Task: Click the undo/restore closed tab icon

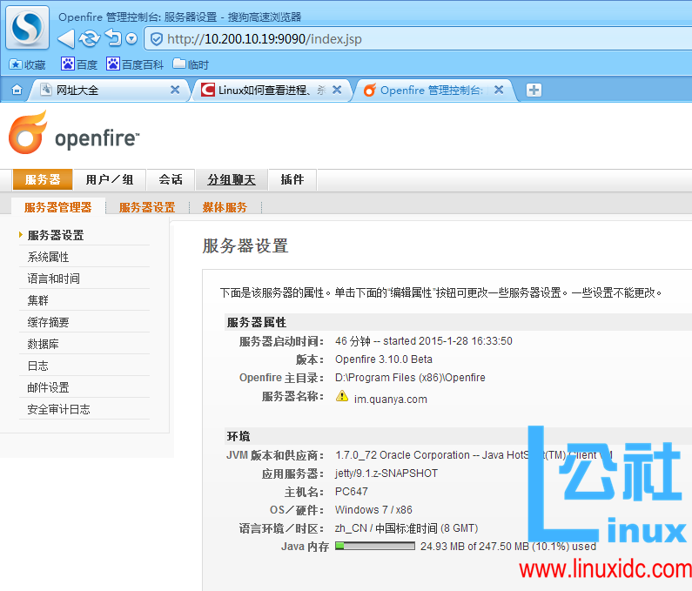Action: pos(113,38)
